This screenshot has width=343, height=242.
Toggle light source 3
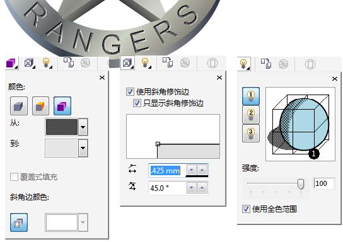(251, 134)
